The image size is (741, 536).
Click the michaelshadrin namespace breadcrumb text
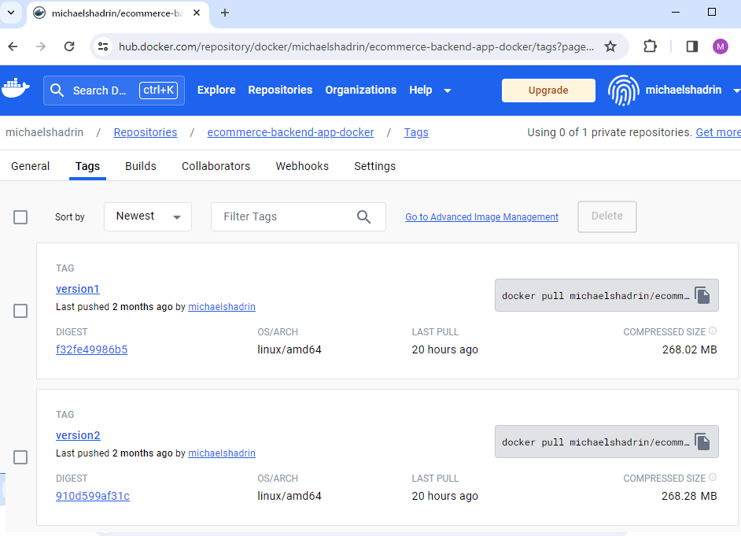click(44, 132)
